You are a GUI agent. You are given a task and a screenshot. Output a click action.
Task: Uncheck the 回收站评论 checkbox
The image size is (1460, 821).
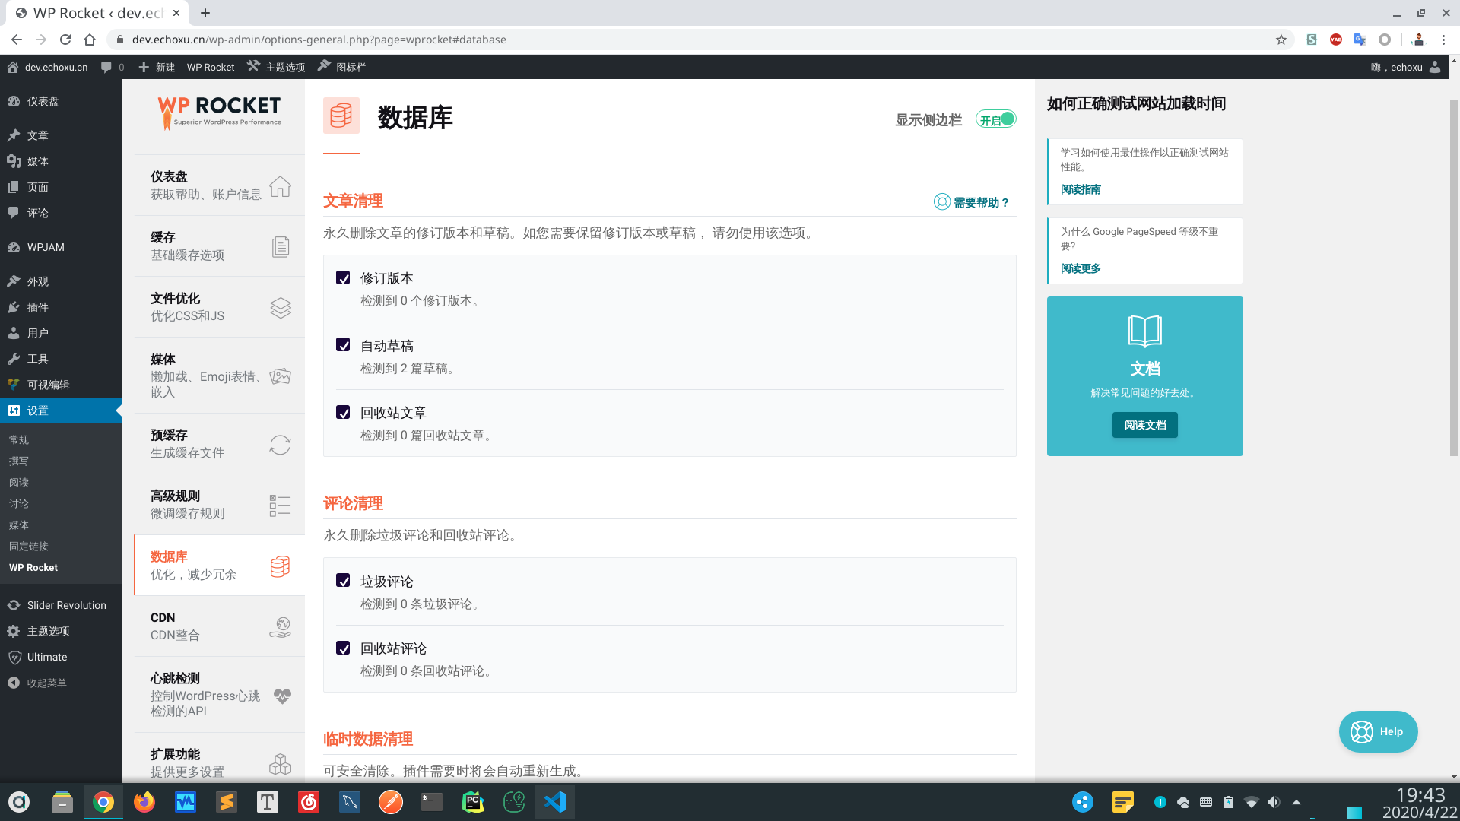(x=343, y=648)
